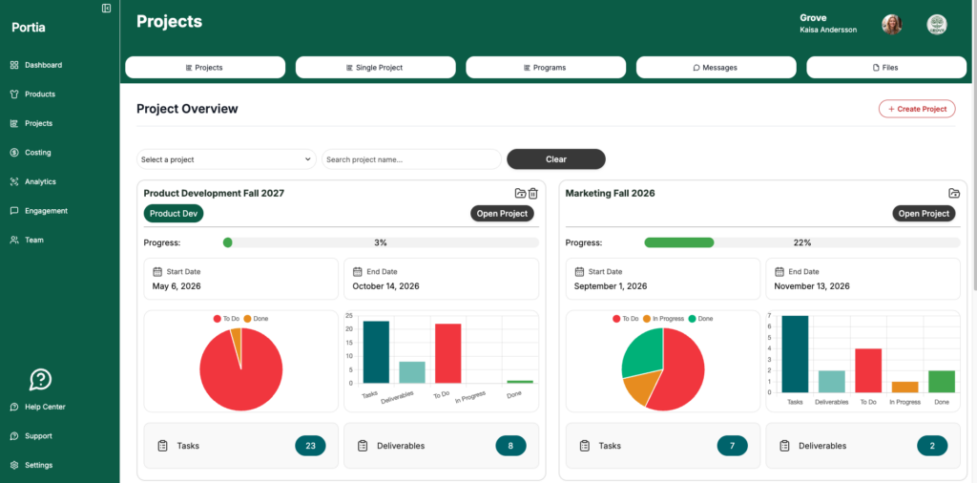The height and width of the screenshot is (483, 977).
Task: Toggle Done legend in Product Development pie
Action: 256,319
